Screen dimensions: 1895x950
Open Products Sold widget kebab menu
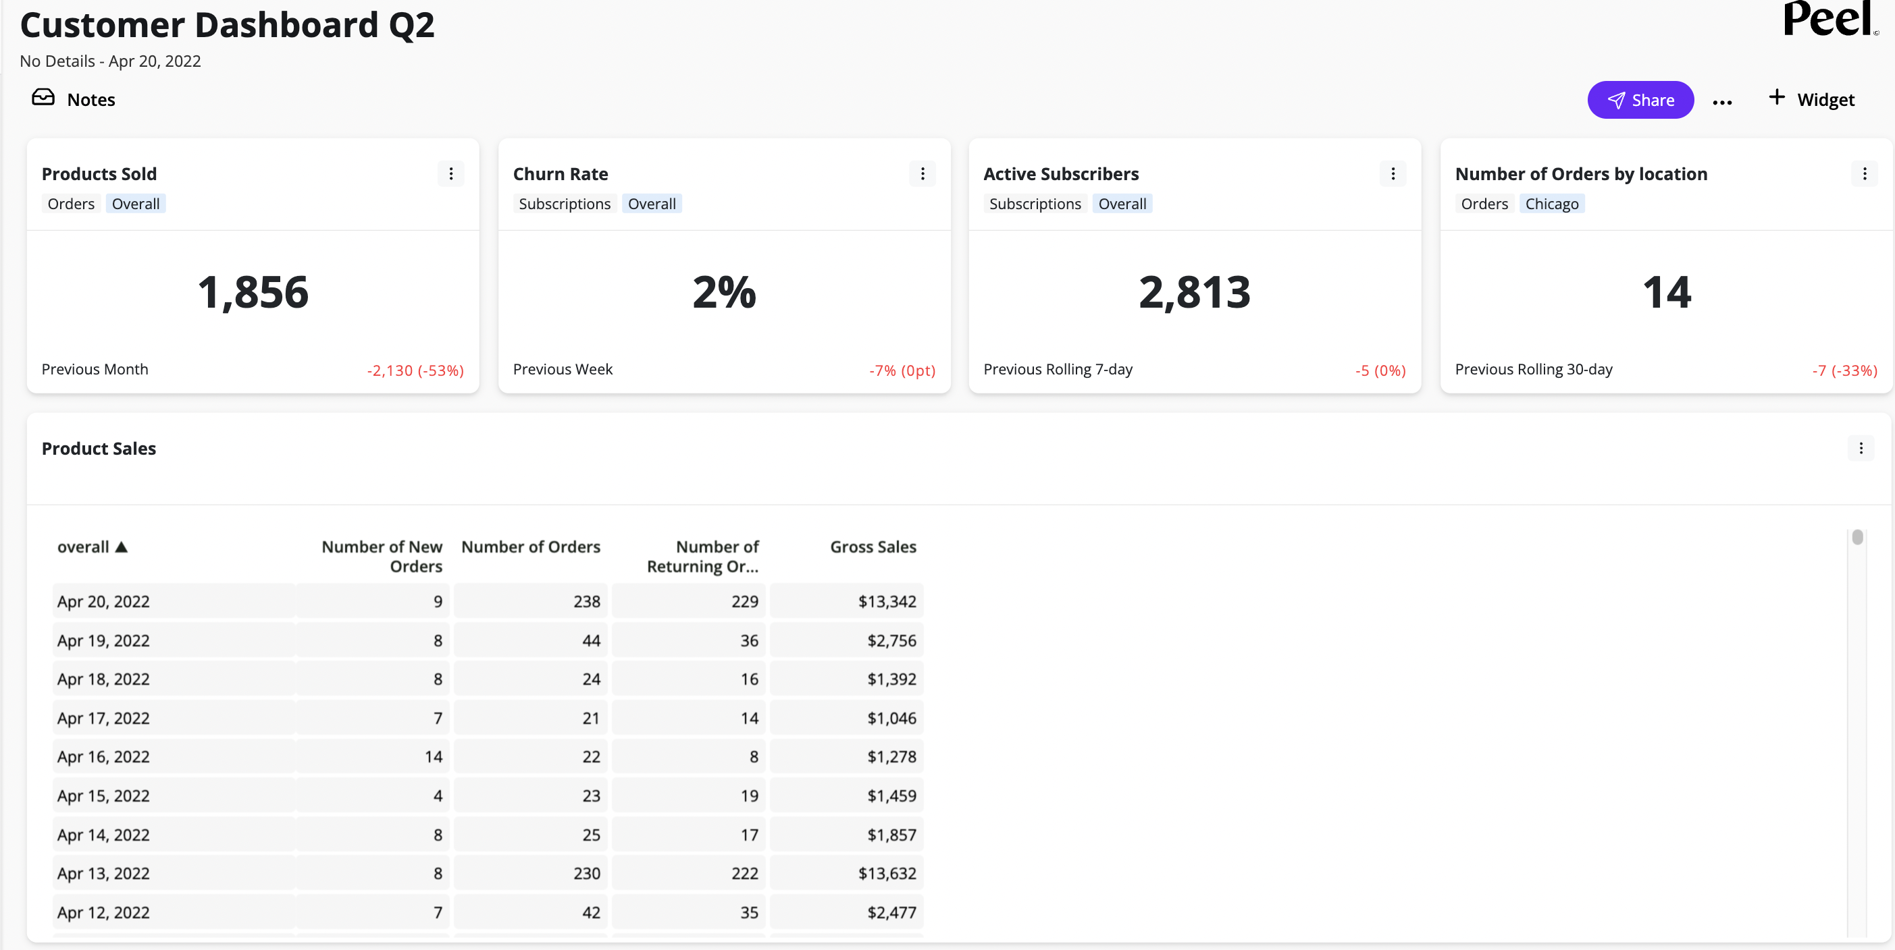pyautogui.click(x=451, y=174)
